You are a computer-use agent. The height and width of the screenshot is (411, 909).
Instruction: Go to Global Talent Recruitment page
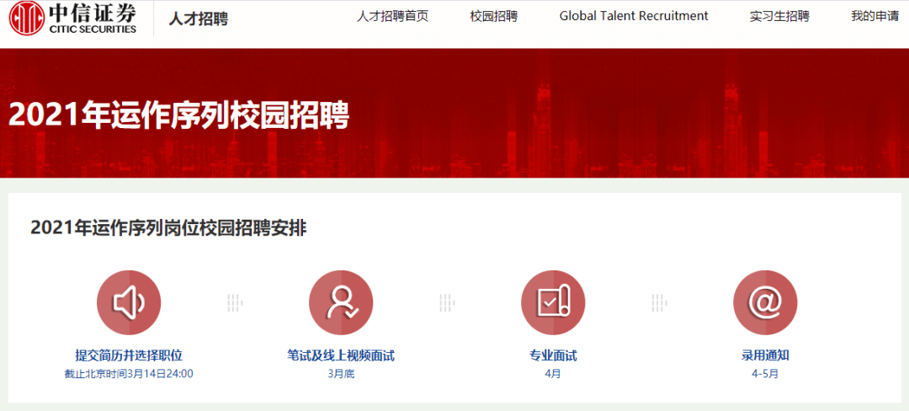click(x=634, y=16)
